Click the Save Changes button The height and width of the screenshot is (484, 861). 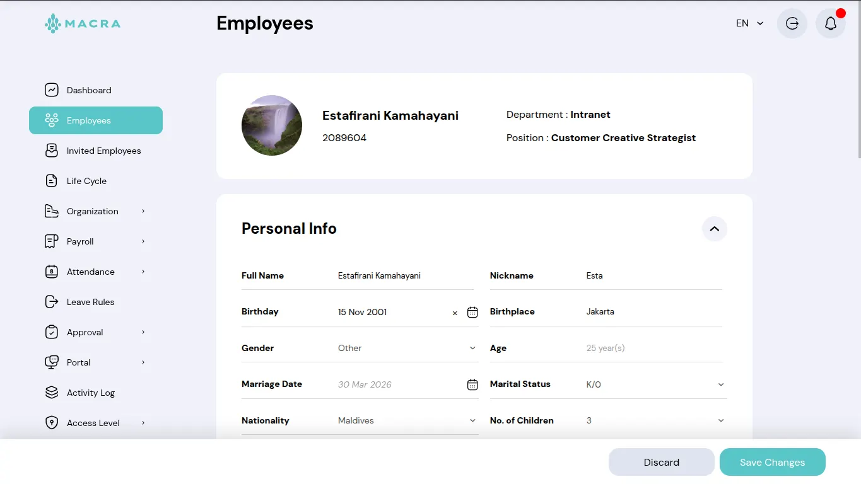tap(772, 462)
